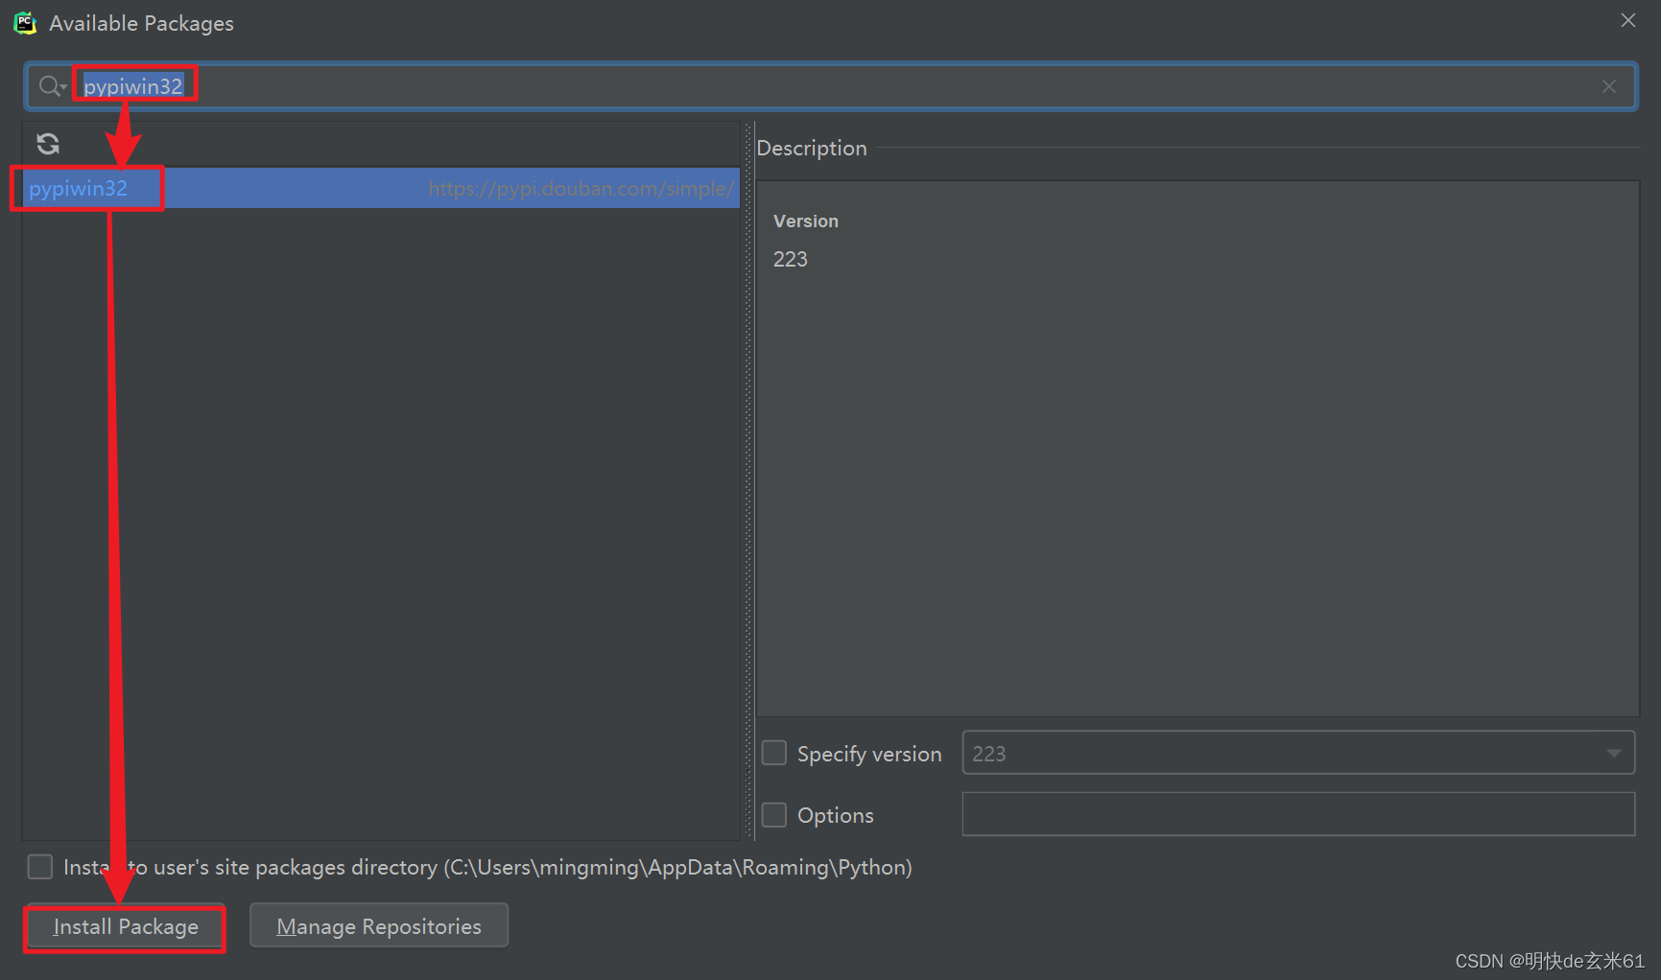This screenshot has height=980, width=1661.
Task: Click the version number 223 in description
Action: point(791,259)
